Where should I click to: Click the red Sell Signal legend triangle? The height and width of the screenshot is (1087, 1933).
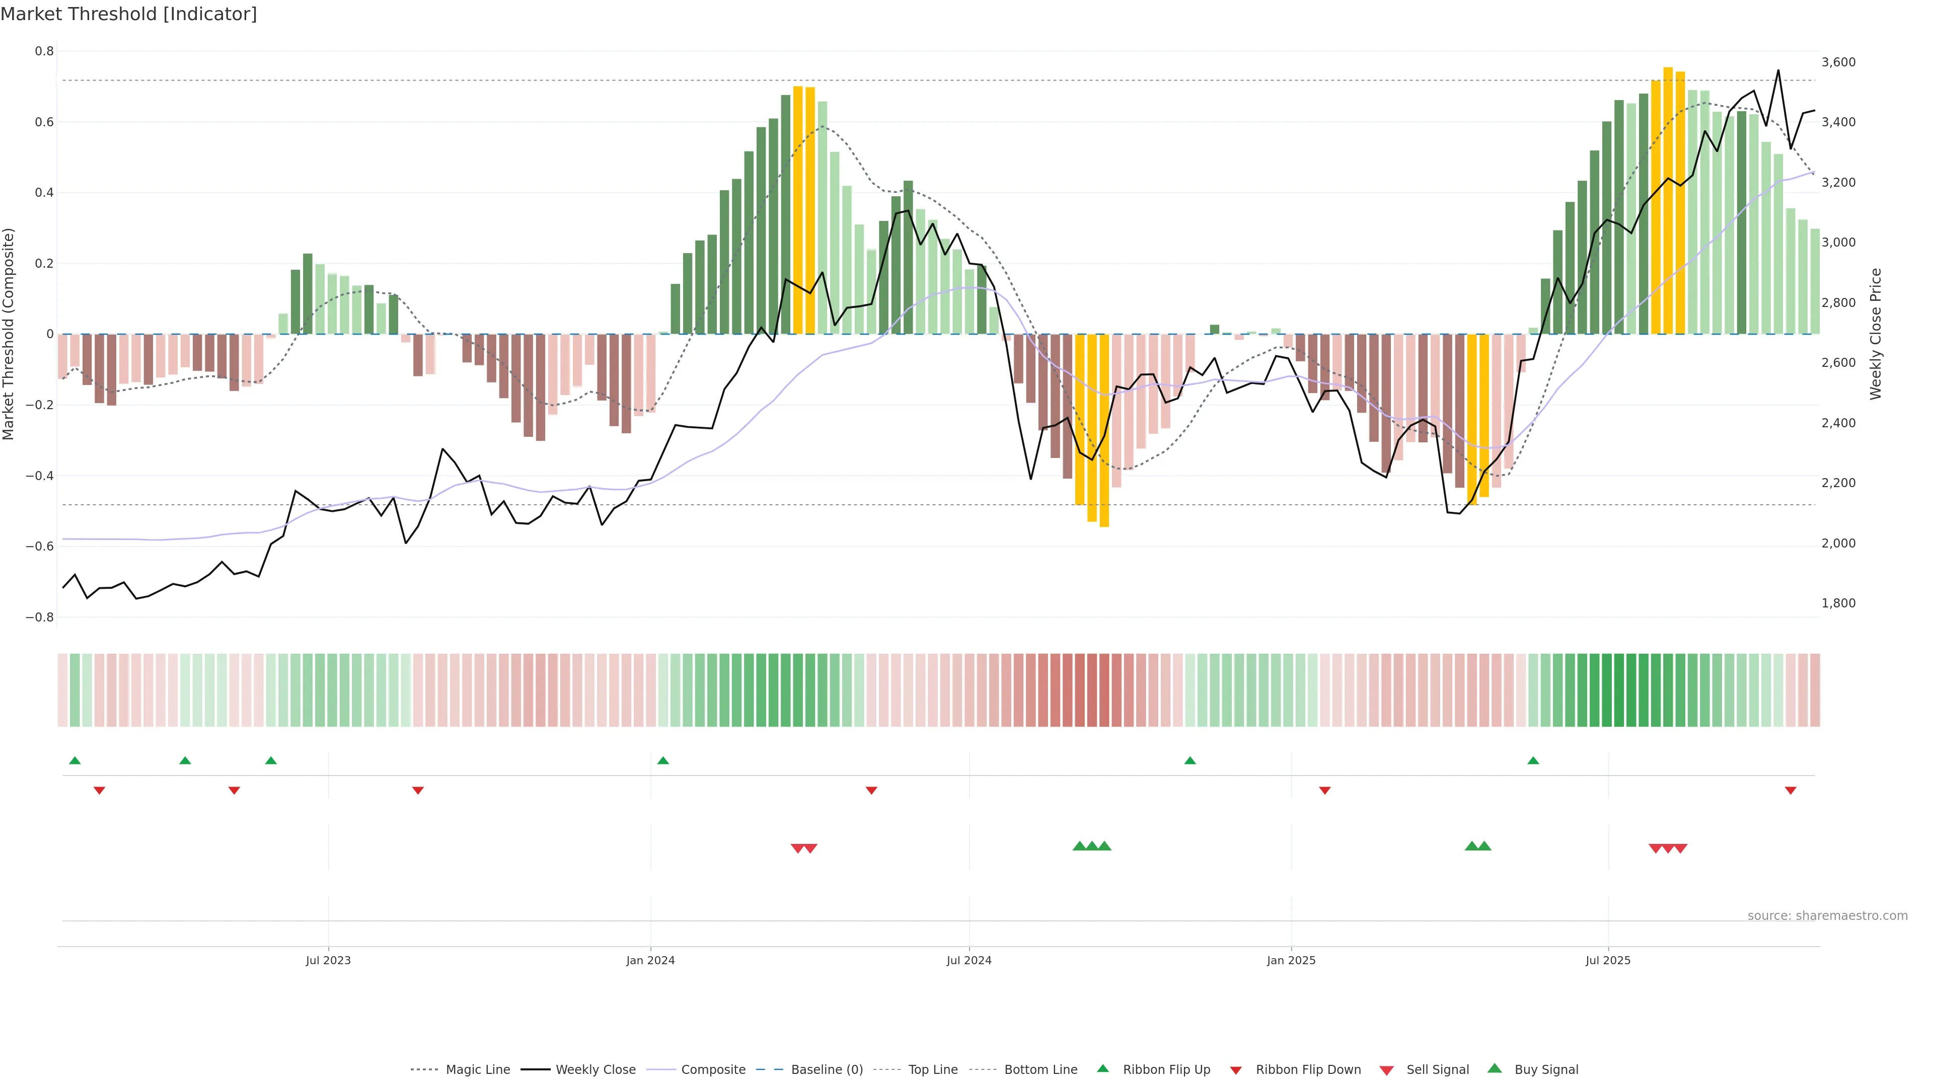click(1386, 1070)
